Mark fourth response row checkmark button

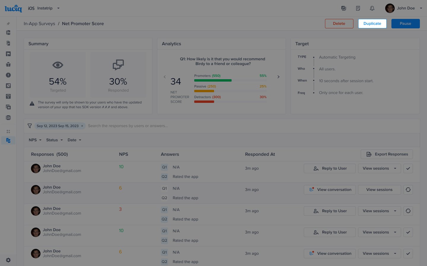click(408, 232)
